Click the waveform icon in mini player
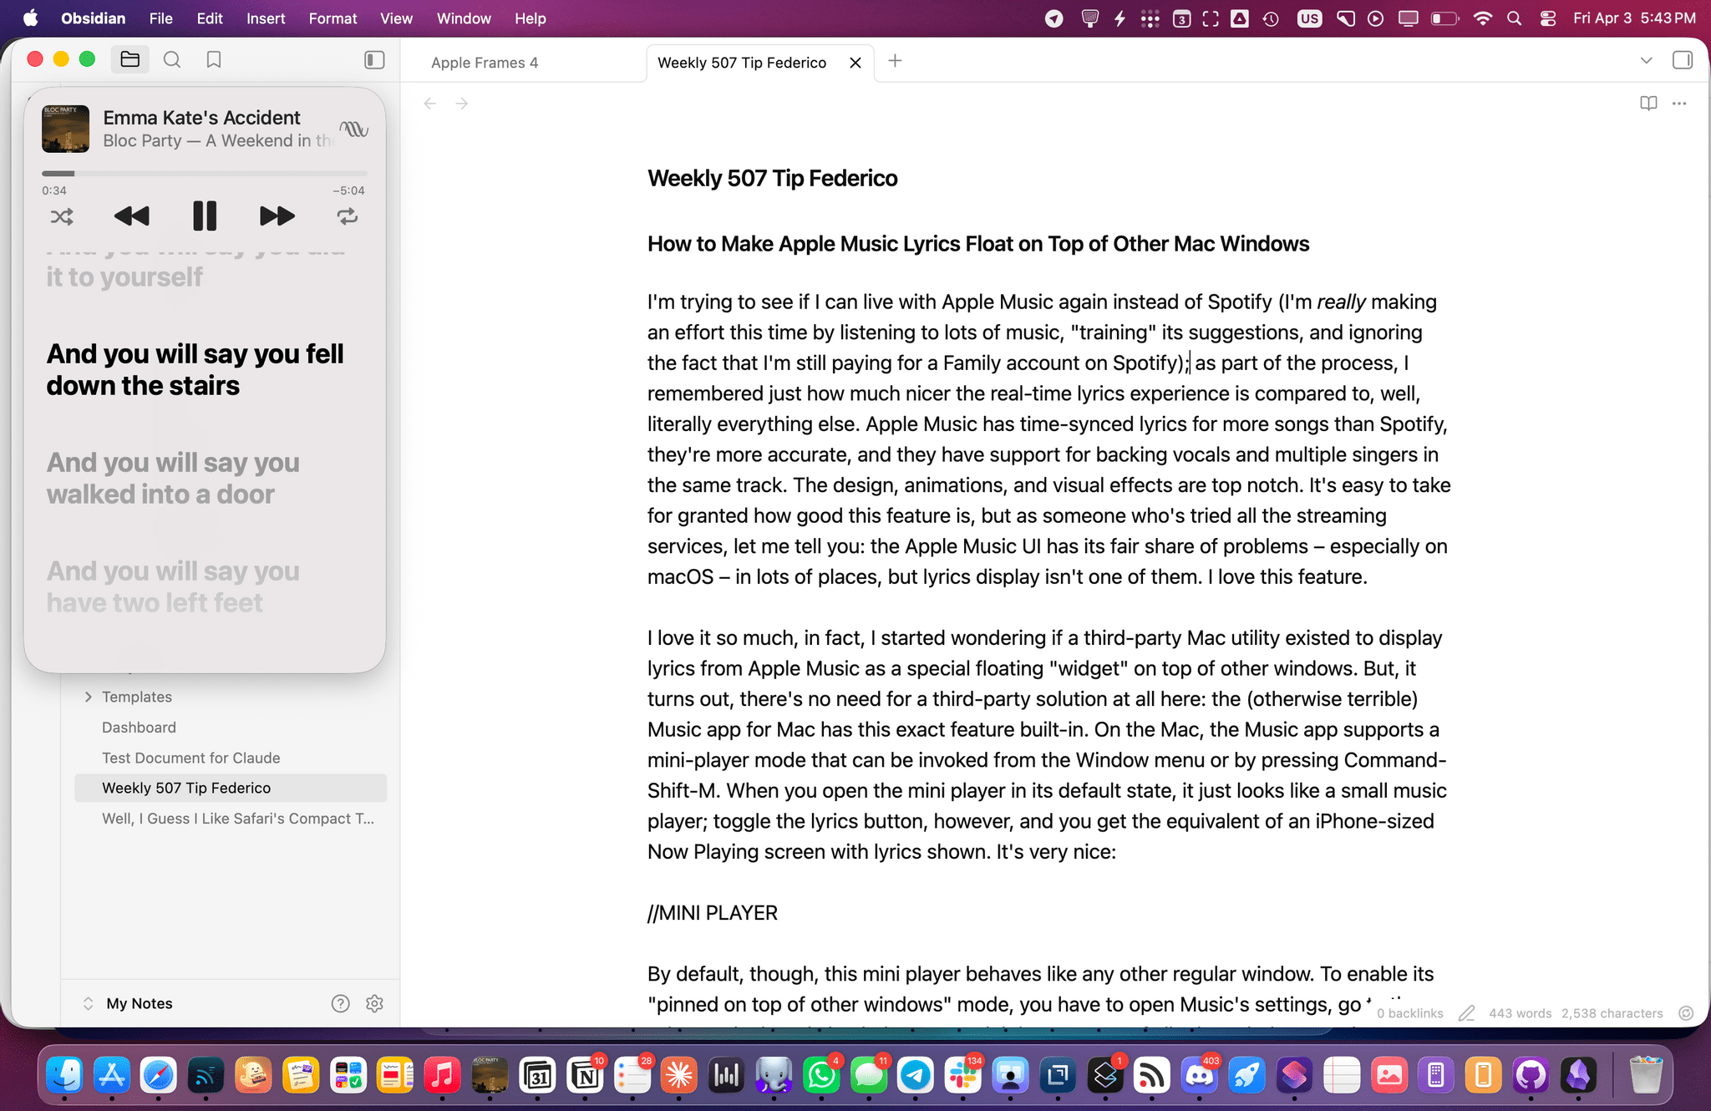This screenshot has height=1111, width=1711. [x=353, y=129]
